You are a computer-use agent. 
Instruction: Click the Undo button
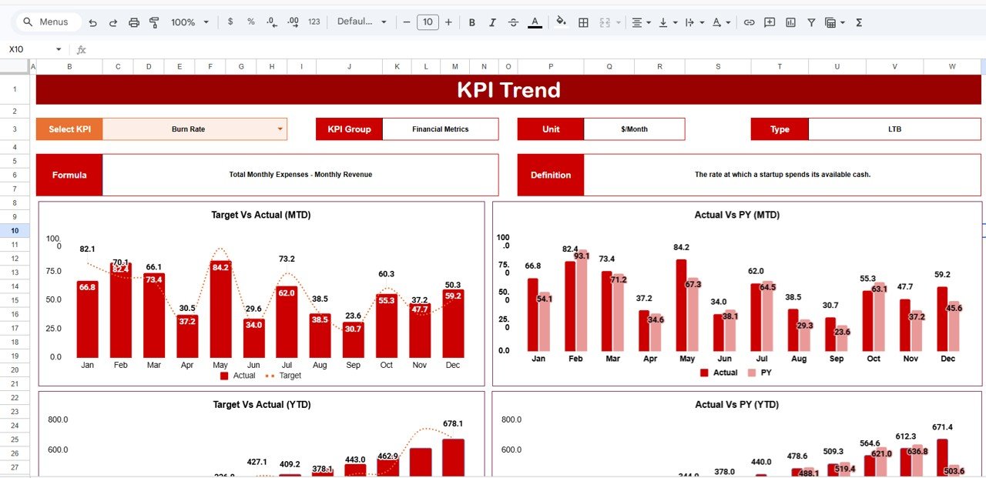coord(92,22)
